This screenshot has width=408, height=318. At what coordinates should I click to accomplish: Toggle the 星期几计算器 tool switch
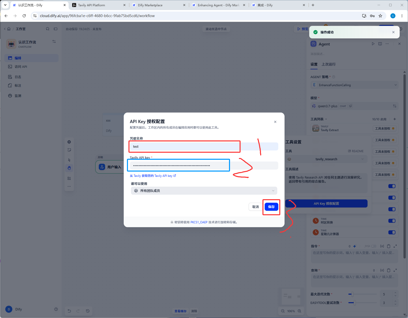tap(392, 232)
